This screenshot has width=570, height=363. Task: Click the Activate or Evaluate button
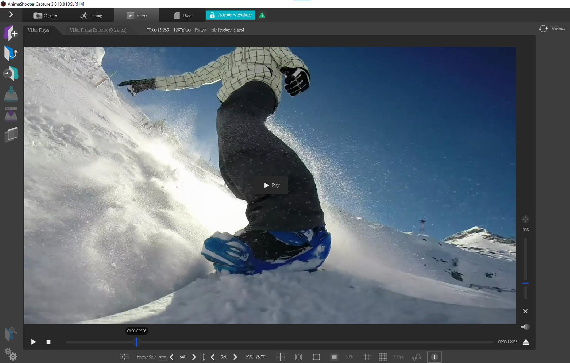230,15
